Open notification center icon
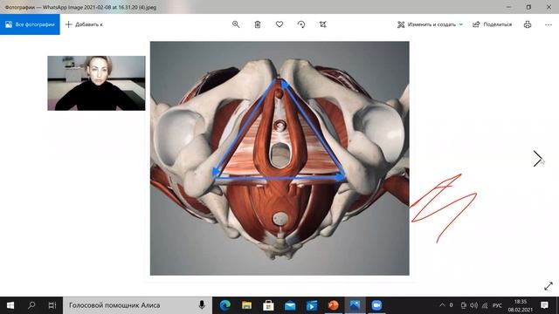This screenshot has width=559, height=314. click(544, 305)
